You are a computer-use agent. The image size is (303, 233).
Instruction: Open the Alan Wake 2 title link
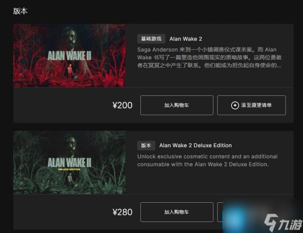point(186,39)
